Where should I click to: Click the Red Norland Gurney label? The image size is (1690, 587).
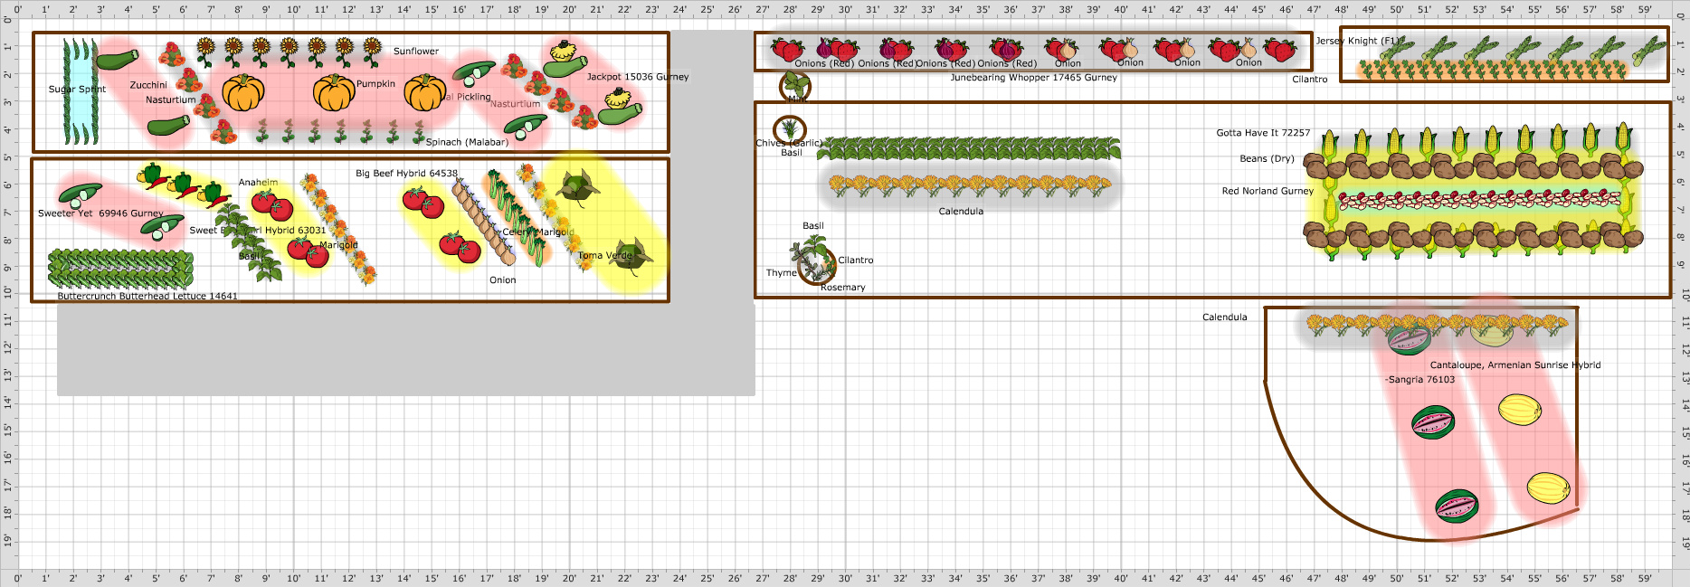point(1267,191)
